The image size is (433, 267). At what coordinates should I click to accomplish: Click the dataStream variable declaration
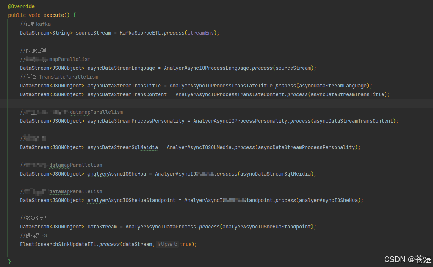click(x=102, y=227)
